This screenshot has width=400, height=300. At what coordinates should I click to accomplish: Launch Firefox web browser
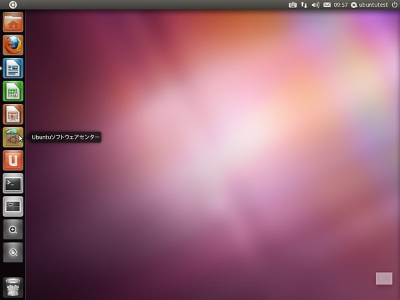[x=13, y=45]
